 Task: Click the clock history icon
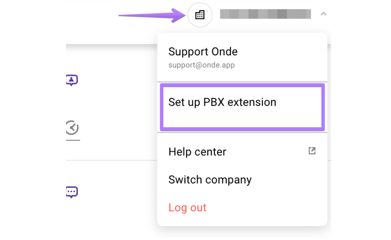72,128
